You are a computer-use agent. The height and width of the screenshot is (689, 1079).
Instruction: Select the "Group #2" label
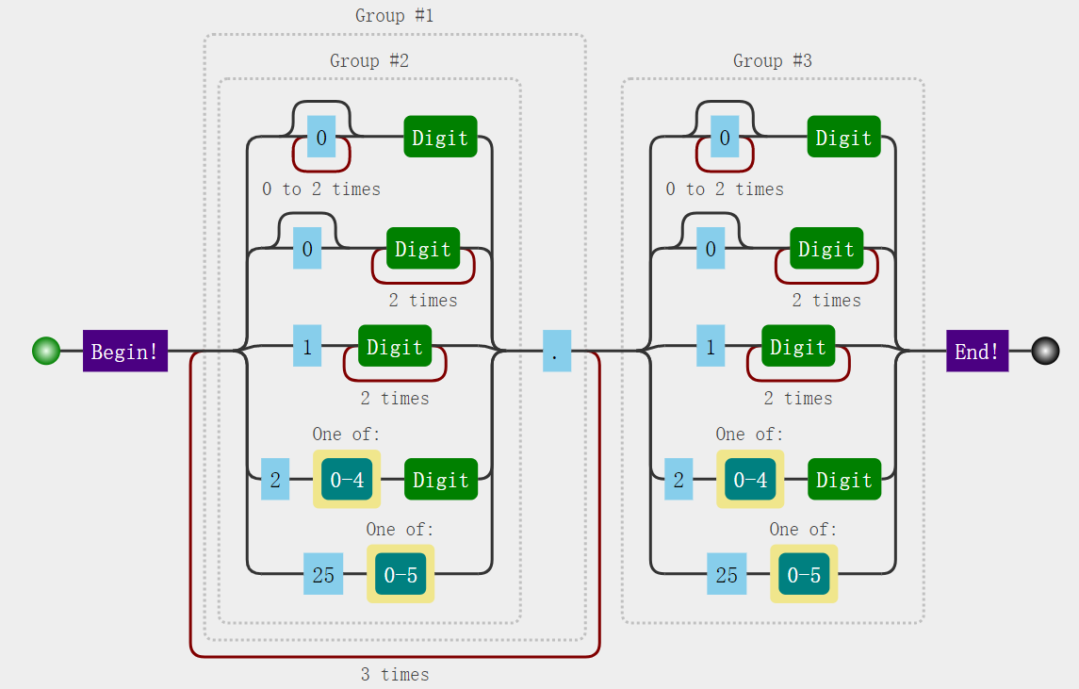pyautogui.click(x=369, y=61)
